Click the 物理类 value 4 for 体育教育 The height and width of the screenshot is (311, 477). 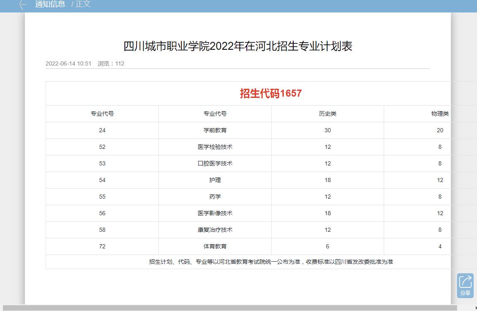coord(440,246)
